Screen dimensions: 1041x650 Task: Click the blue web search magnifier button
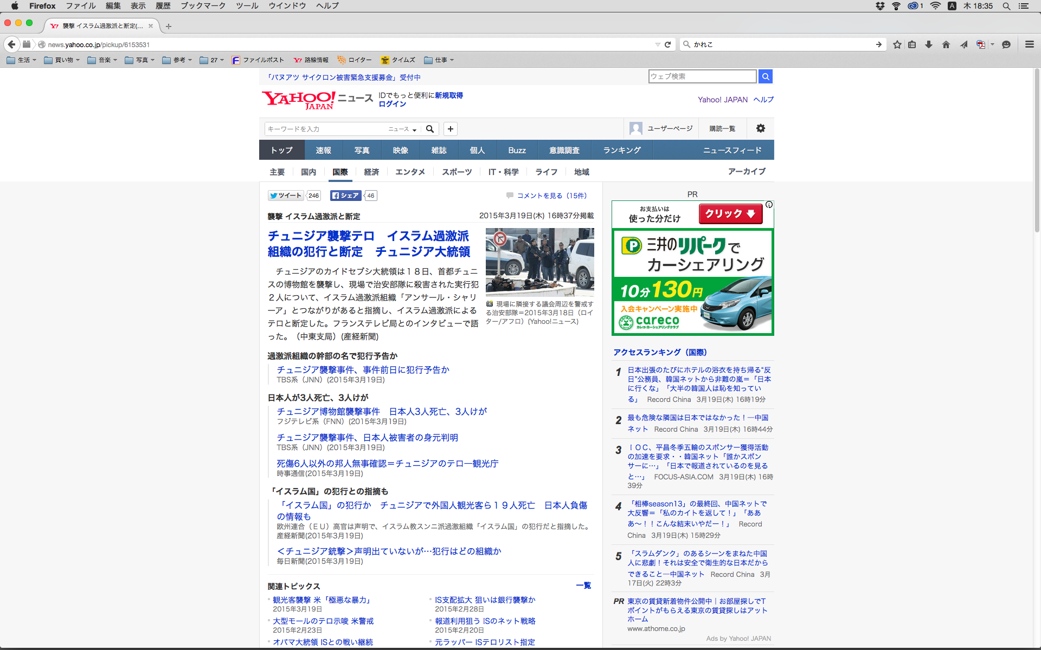765,76
